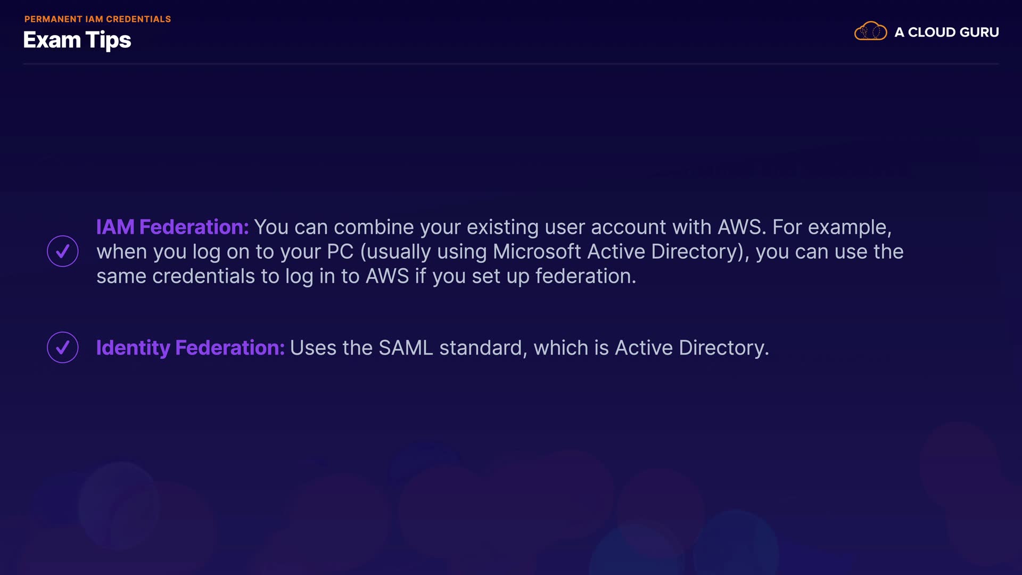The height and width of the screenshot is (575, 1022).
Task: Click the purple 'Identity Federation:' heading
Action: 190,348
